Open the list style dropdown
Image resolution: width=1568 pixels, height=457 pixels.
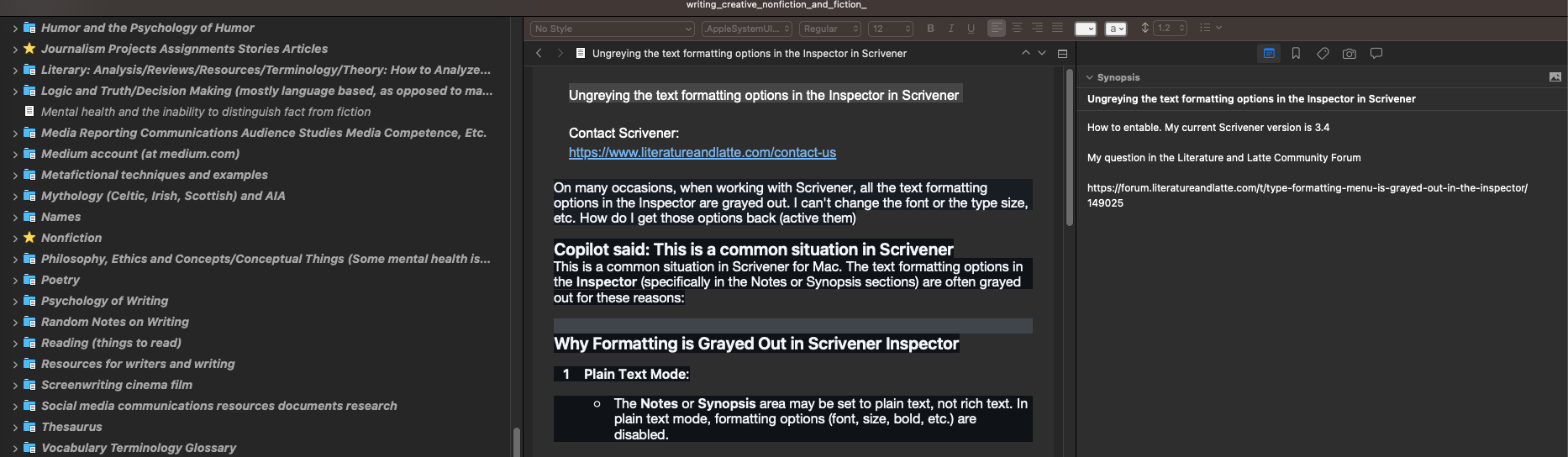pos(1210,29)
